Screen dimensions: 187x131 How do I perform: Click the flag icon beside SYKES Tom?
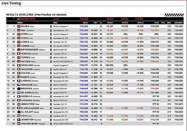[19, 38]
